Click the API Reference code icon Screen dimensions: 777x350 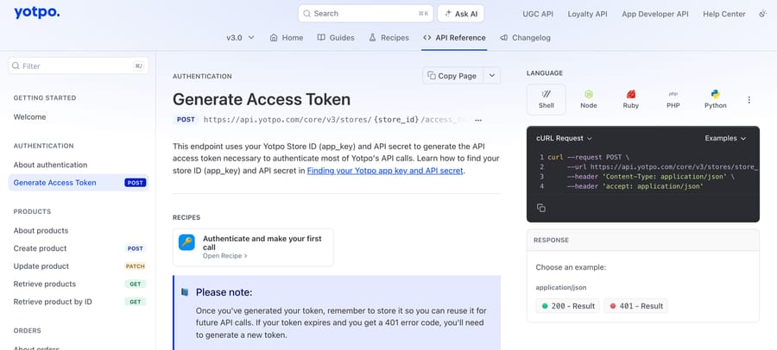click(x=426, y=38)
